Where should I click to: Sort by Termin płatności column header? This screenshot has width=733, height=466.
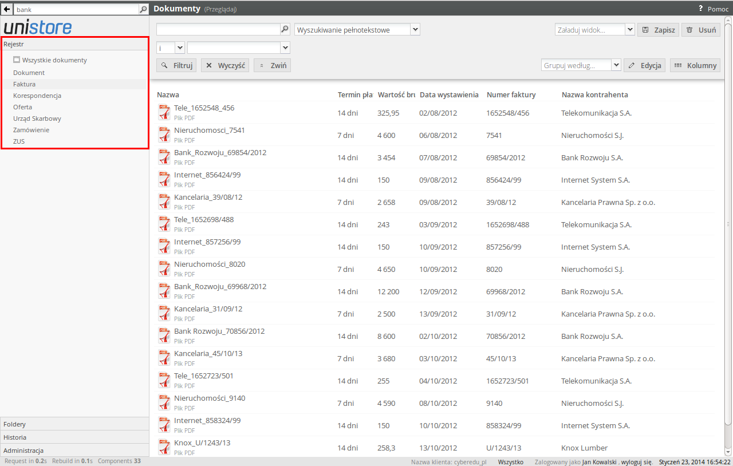click(355, 94)
